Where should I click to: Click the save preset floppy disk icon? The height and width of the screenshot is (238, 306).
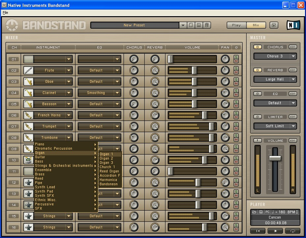199,25
